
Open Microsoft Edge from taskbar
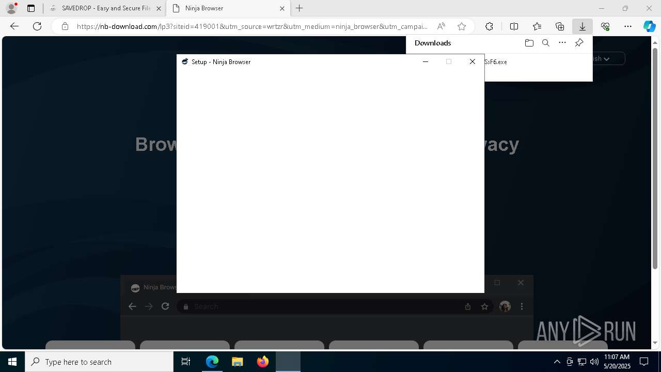pyautogui.click(x=212, y=362)
